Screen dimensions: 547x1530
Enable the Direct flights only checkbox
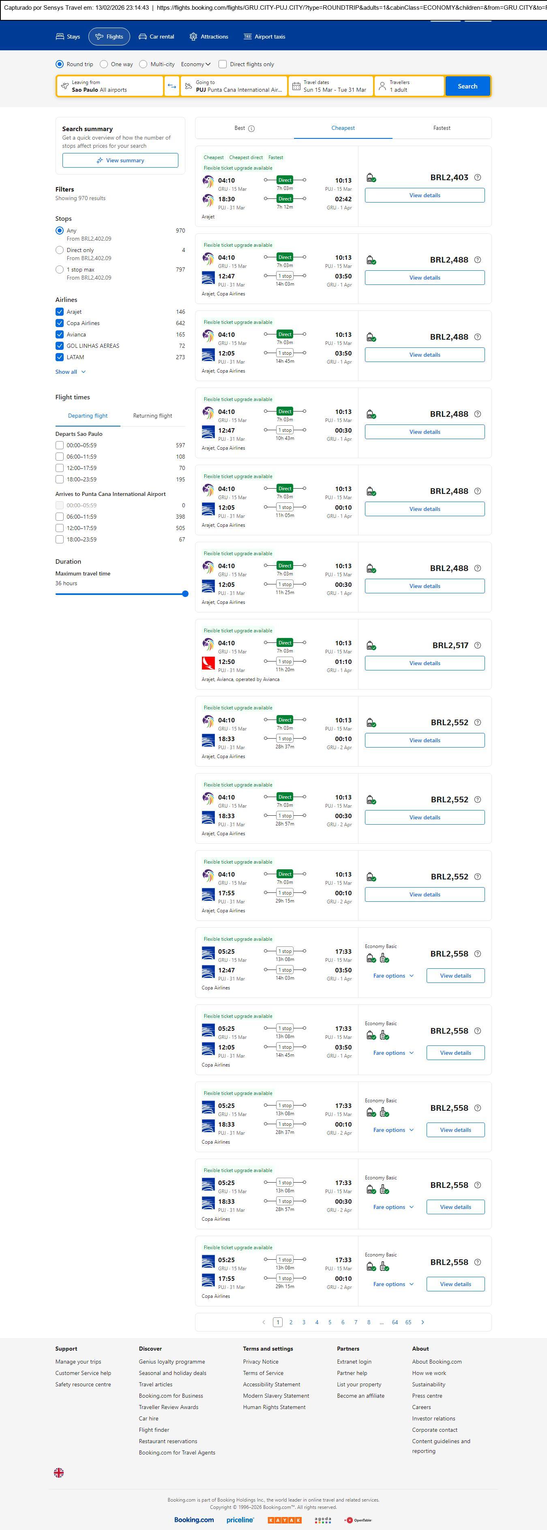[x=223, y=64]
